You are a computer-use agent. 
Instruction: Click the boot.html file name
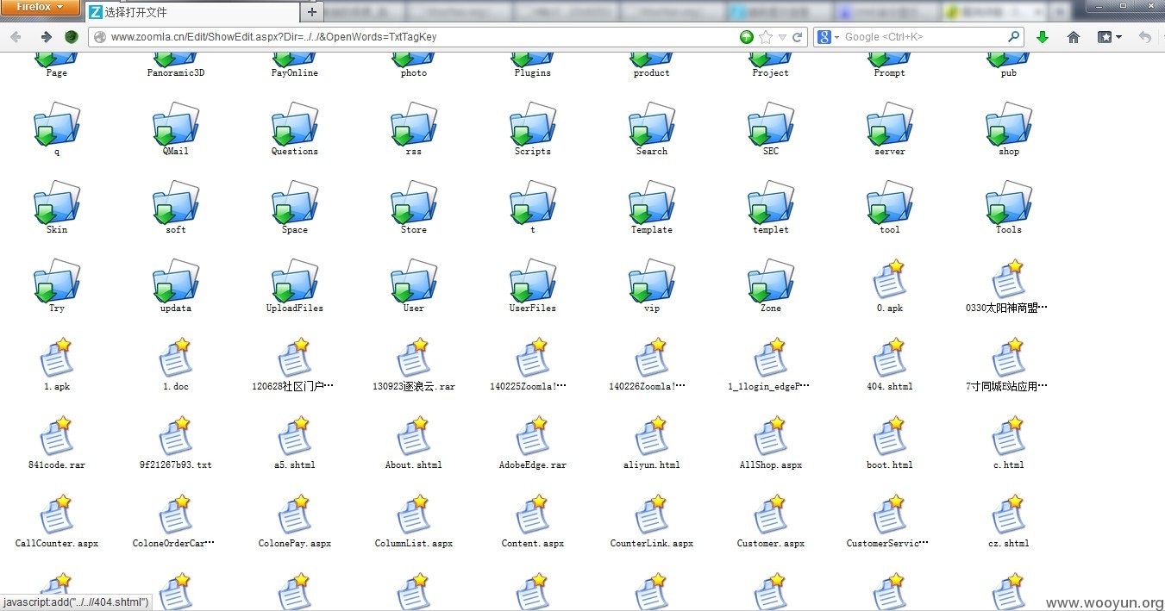[x=890, y=465]
